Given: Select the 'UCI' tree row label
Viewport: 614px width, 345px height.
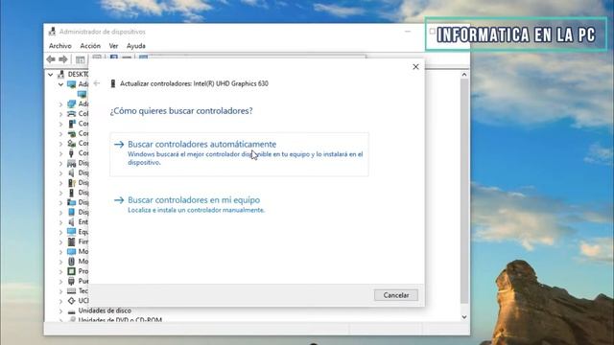Looking at the screenshot, I should point(83,301).
